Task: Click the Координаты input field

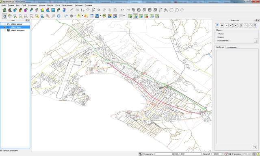Action: pyautogui.click(x=178, y=154)
